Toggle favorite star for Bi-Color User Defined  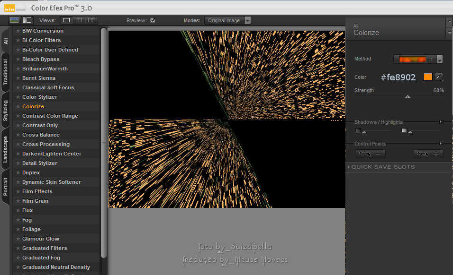(18, 50)
